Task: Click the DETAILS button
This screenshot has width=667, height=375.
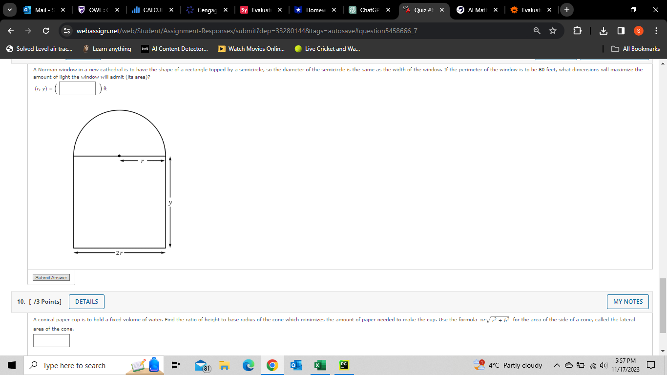Action: pos(86,301)
